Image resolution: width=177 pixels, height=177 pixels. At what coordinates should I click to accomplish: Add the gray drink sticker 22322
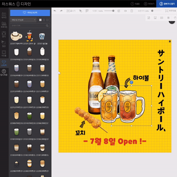[29, 132]
